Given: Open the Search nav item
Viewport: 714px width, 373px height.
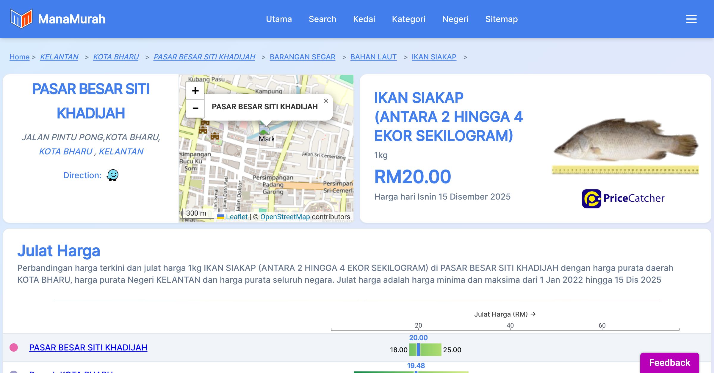Looking at the screenshot, I should [x=322, y=19].
